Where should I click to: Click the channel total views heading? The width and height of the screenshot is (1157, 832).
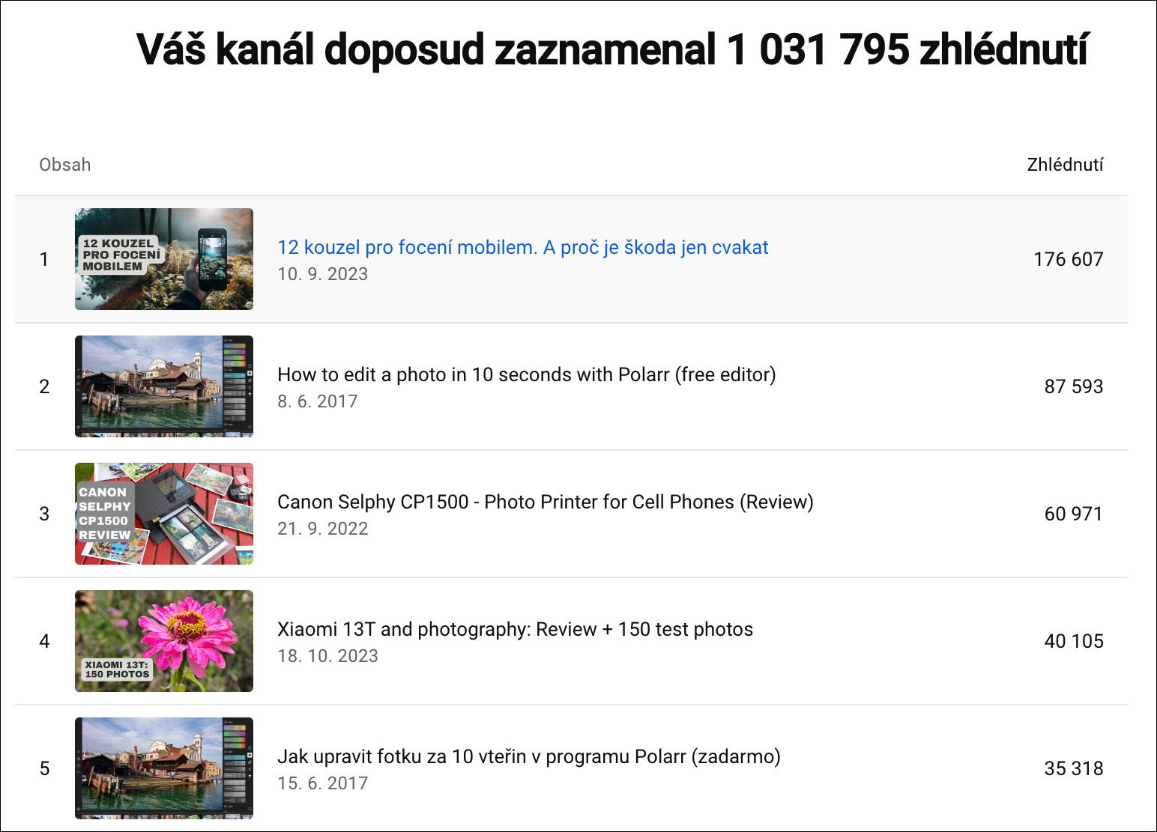(x=612, y=50)
